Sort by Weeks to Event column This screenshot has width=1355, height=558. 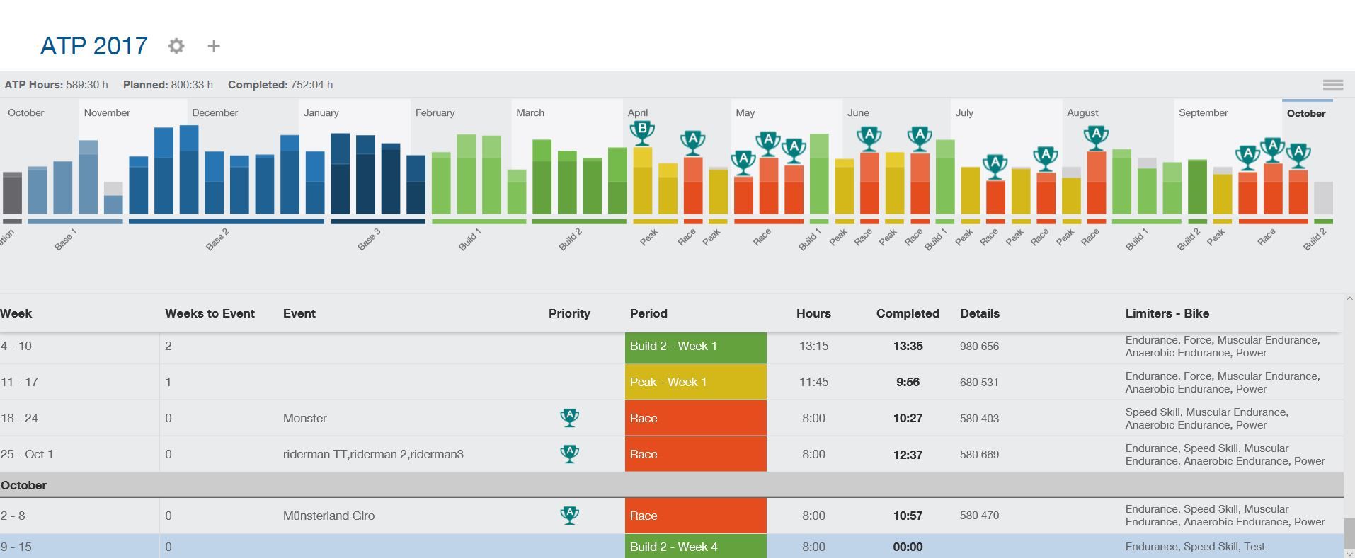pos(210,313)
